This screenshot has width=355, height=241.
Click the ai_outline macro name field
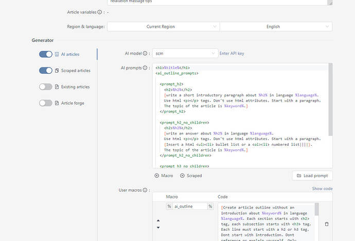point(190,206)
